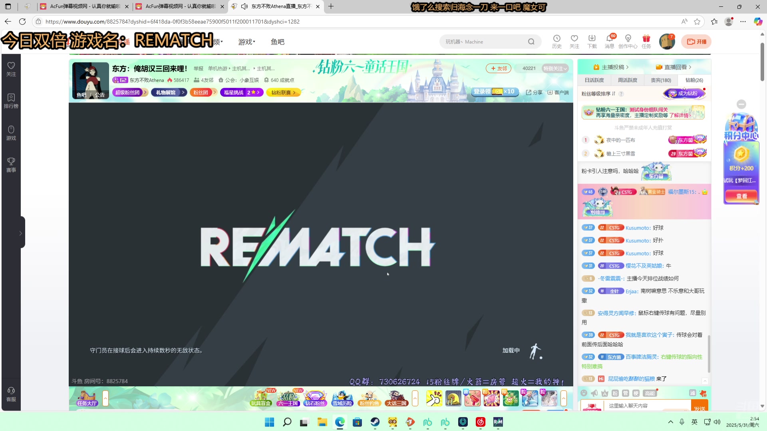Toggle the 管 filter in chat toolbar
This screenshot has width=767, height=431.
[x=626, y=393]
